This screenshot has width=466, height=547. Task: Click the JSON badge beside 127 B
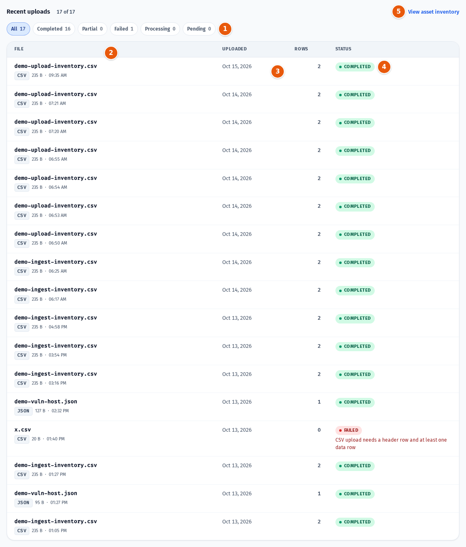click(24, 411)
